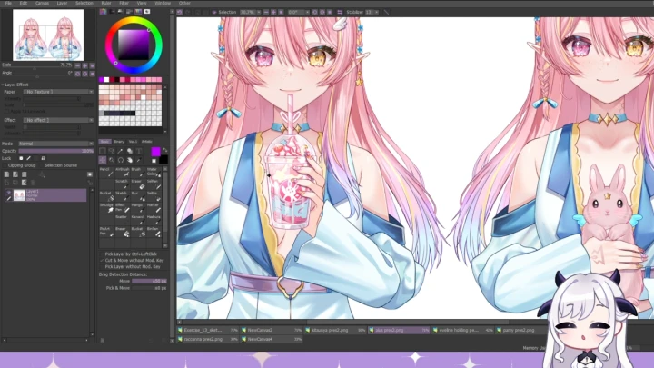
Task: Choose the Hachure brush
Action: point(154,220)
